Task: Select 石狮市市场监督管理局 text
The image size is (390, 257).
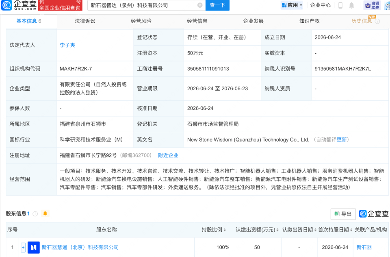Action: [213, 124]
